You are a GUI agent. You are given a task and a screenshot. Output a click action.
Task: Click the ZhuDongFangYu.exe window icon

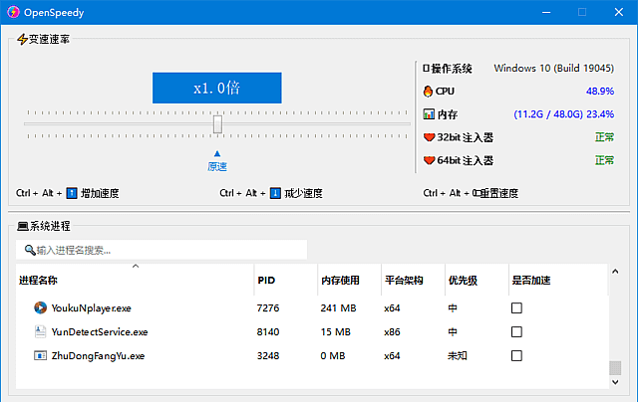point(40,355)
